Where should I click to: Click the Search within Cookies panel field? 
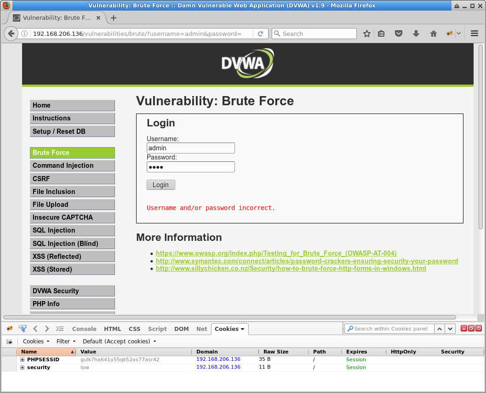click(x=389, y=329)
